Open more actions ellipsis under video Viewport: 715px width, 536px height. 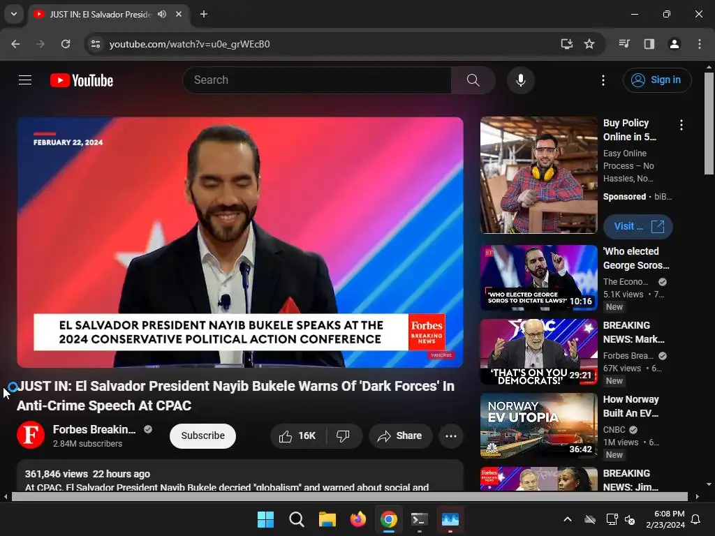(451, 435)
